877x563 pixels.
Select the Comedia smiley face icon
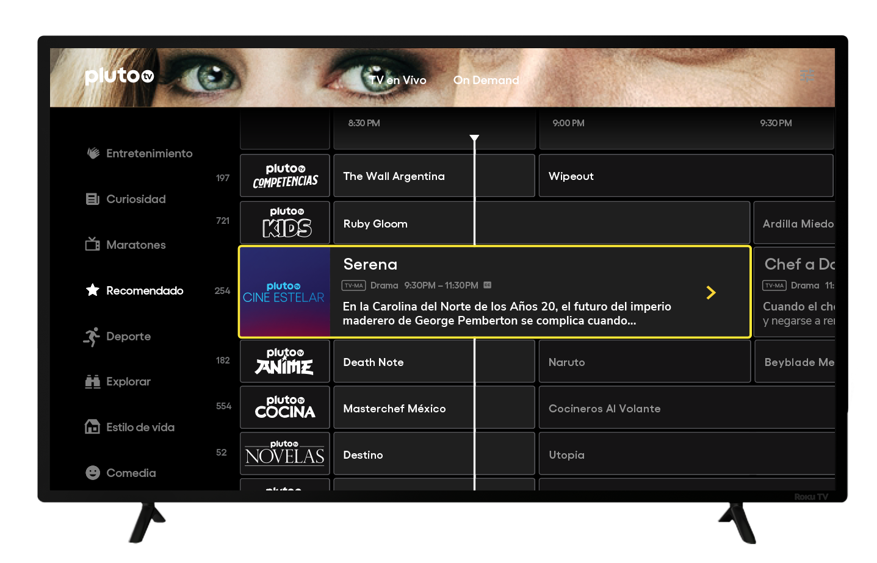92,473
